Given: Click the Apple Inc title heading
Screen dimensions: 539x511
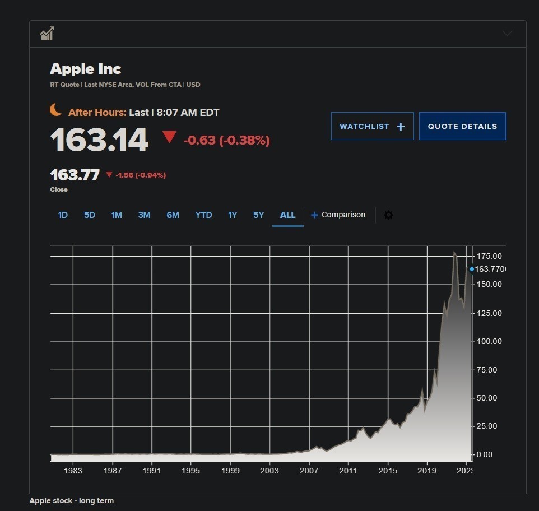Looking at the screenshot, I should pos(86,69).
